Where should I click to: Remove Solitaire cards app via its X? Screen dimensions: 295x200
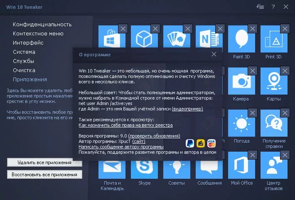(188, 29)
